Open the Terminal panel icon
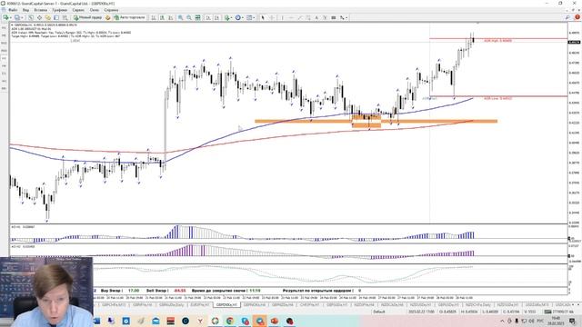Screen dimensions: 582x327 click(x=56, y=17)
